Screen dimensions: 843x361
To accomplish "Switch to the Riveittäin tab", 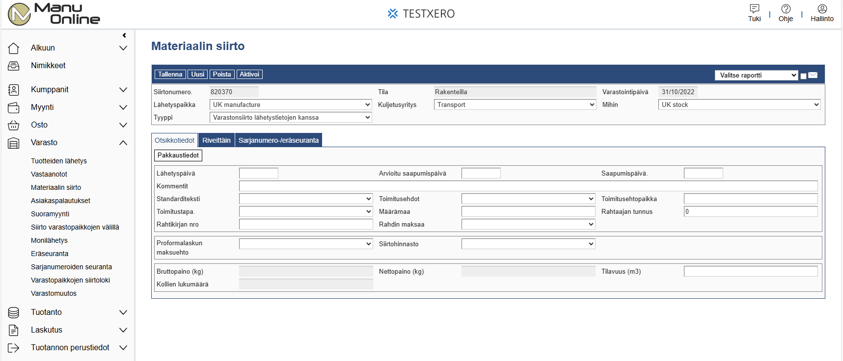I will click(x=217, y=140).
